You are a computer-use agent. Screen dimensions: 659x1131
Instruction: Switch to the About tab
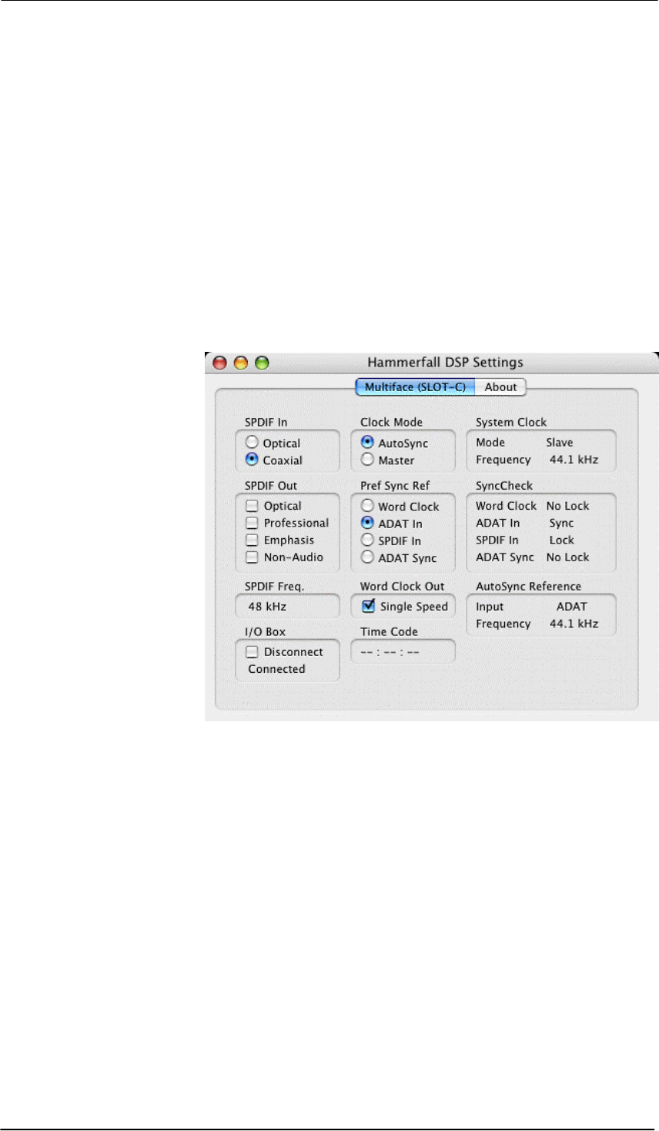500,387
